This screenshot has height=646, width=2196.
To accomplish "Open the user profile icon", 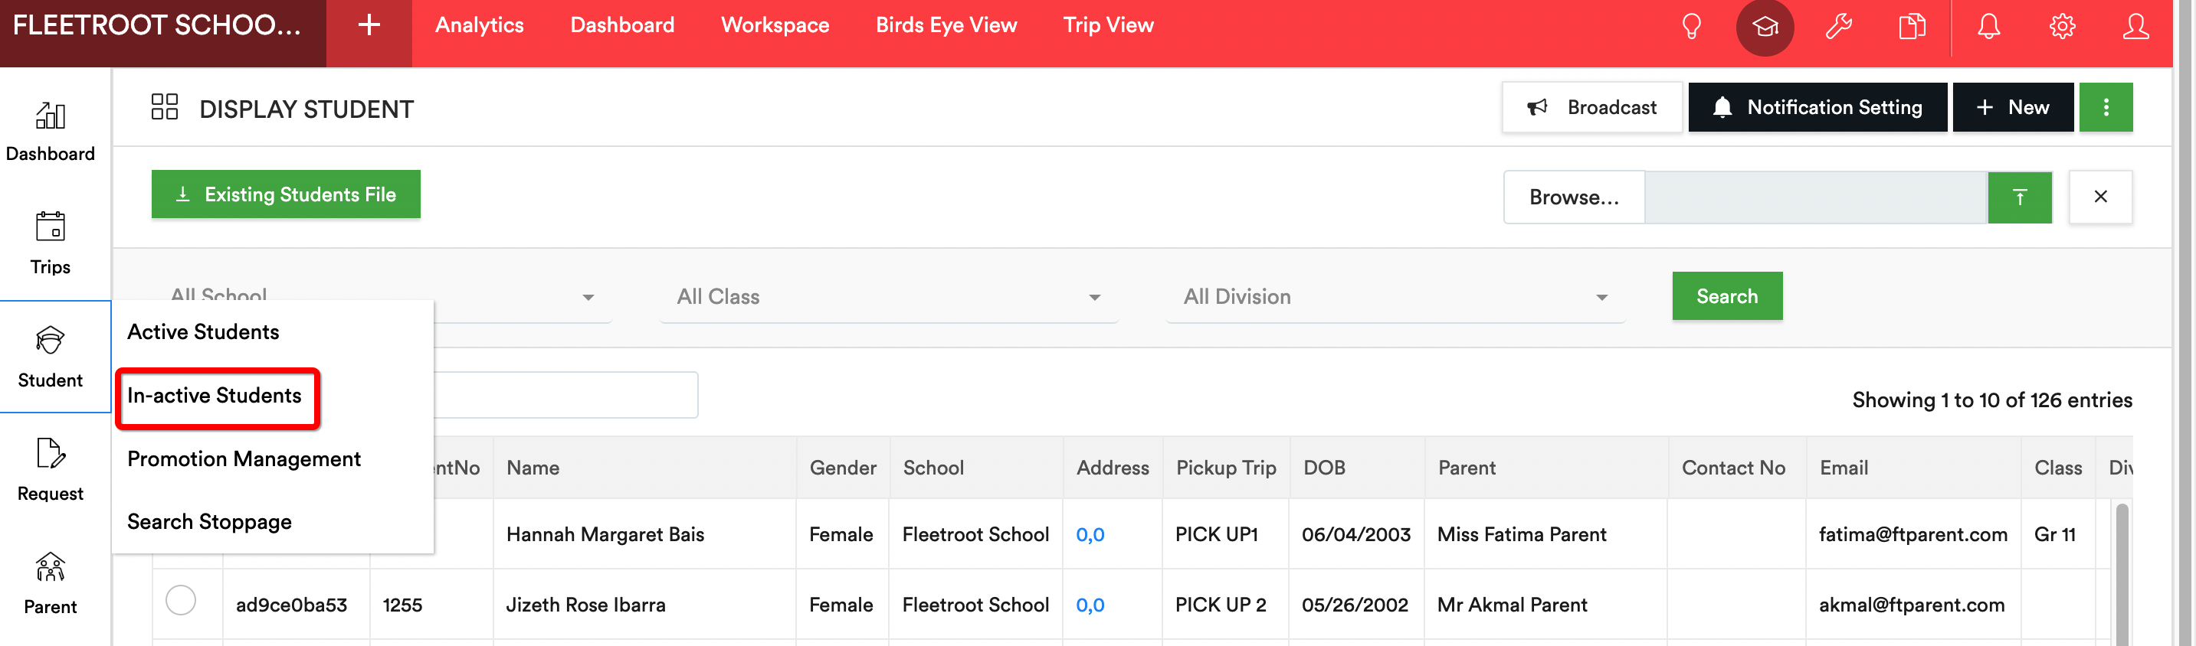I will (2135, 26).
